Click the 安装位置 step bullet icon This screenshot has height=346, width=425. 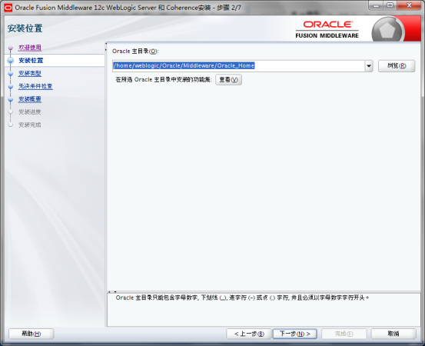click(11, 61)
